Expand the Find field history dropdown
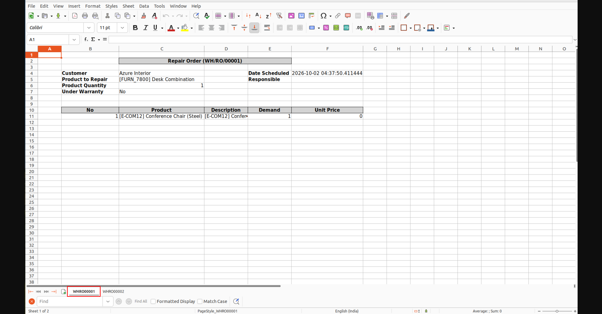Screen dimensions: 602x314 click(108, 301)
